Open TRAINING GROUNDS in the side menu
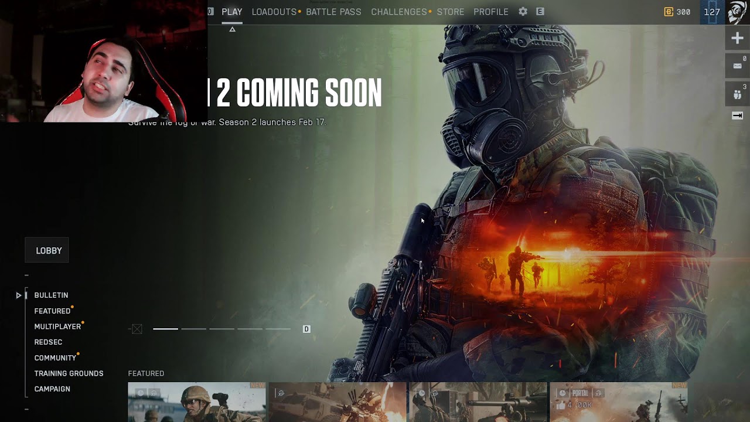 click(69, 373)
